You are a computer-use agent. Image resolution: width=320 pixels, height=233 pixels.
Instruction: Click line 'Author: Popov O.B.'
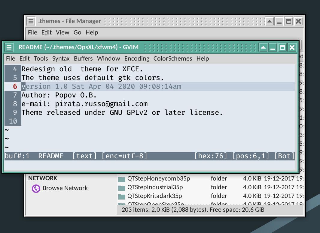coord(59,95)
